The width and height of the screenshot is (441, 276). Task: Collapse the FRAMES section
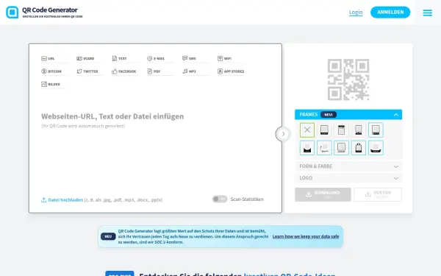pyautogui.click(x=348, y=115)
